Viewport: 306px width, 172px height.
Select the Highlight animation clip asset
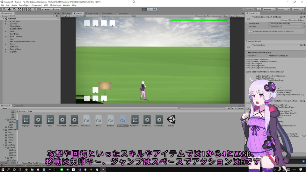(38, 121)
